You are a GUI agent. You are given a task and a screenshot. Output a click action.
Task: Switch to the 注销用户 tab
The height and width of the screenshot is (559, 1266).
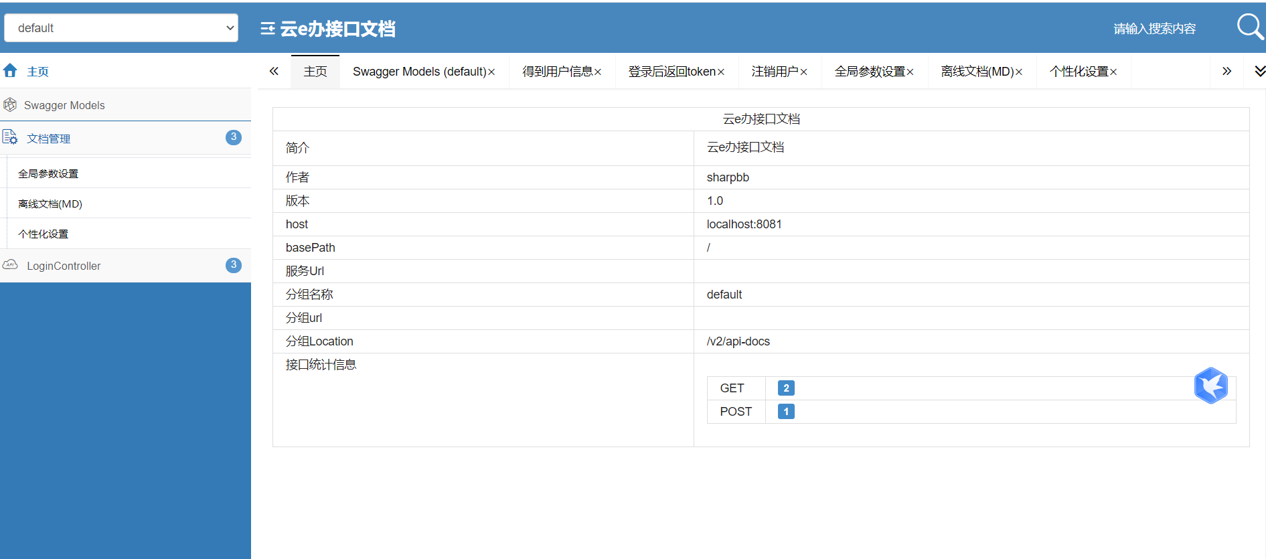pos(775,72)
